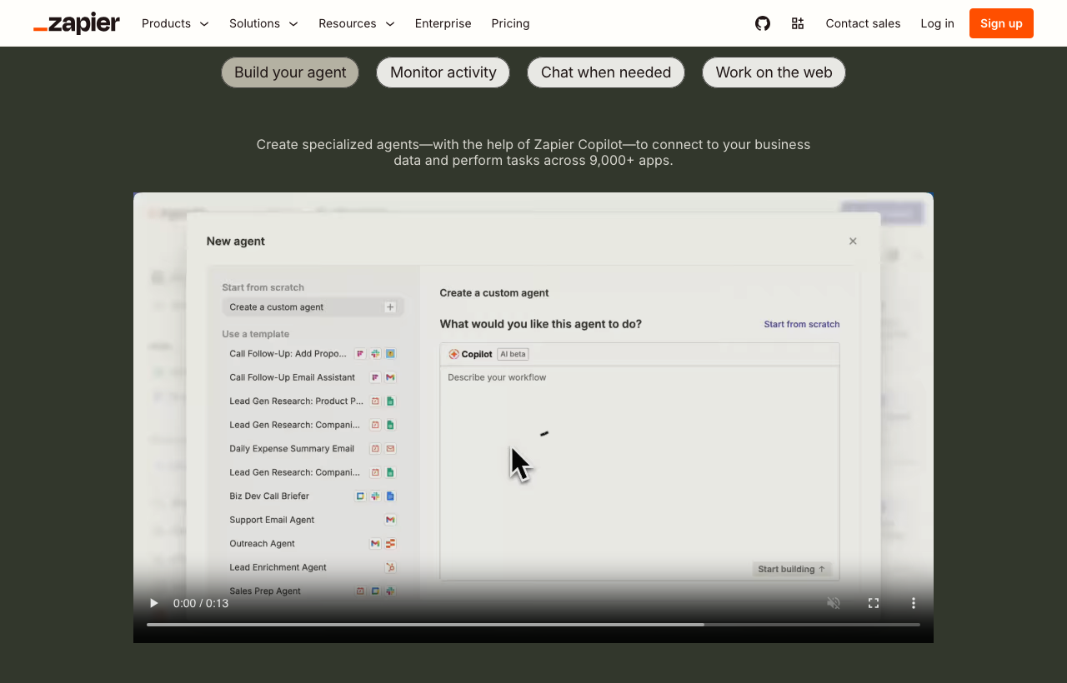Open the video's more options menu
The height and width of the screenshot is (683, 1067).
[x=914, y=603]
